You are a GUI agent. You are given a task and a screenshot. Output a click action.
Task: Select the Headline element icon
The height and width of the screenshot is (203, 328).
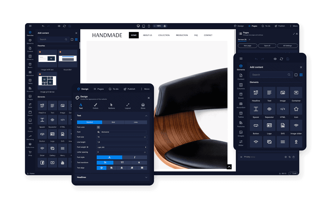click(256, 93)
